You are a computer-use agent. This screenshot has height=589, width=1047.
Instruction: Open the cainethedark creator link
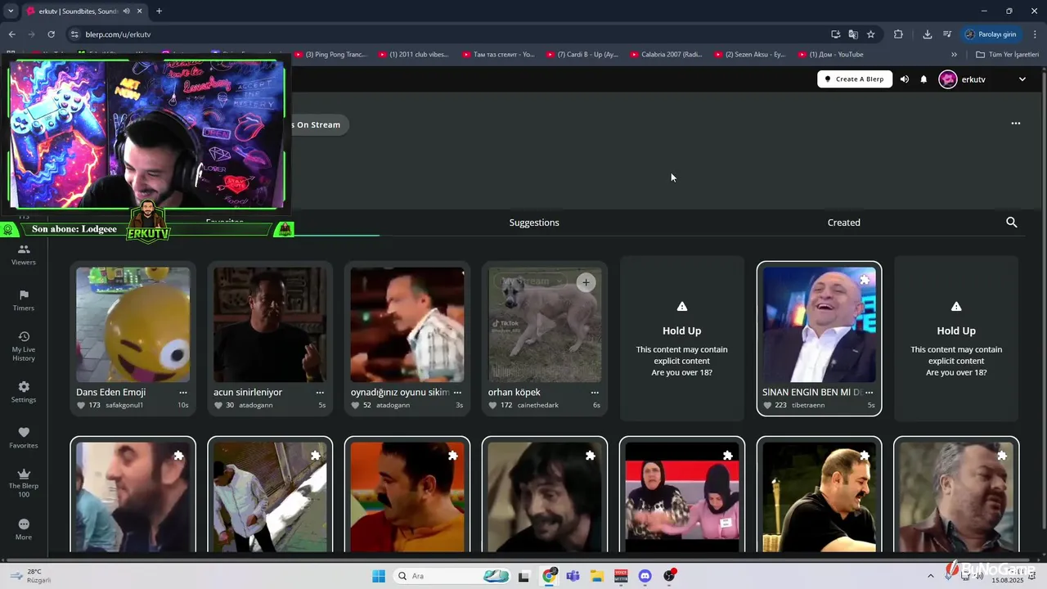[x=538, y=405]
